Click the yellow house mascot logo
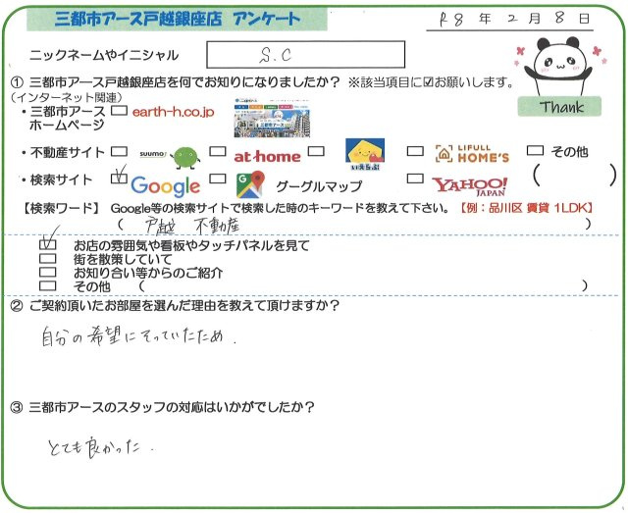This screenshot has height=513, width=628. click(365, 154)
